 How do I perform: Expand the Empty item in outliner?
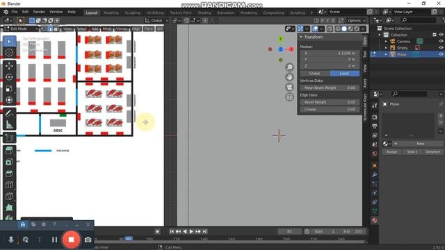coord(386,48)
